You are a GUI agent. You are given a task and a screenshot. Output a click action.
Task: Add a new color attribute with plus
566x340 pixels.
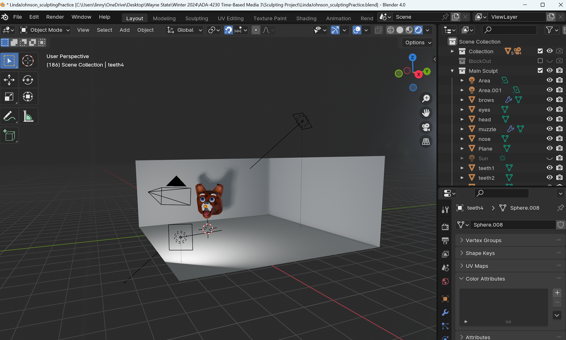(557, 293)
